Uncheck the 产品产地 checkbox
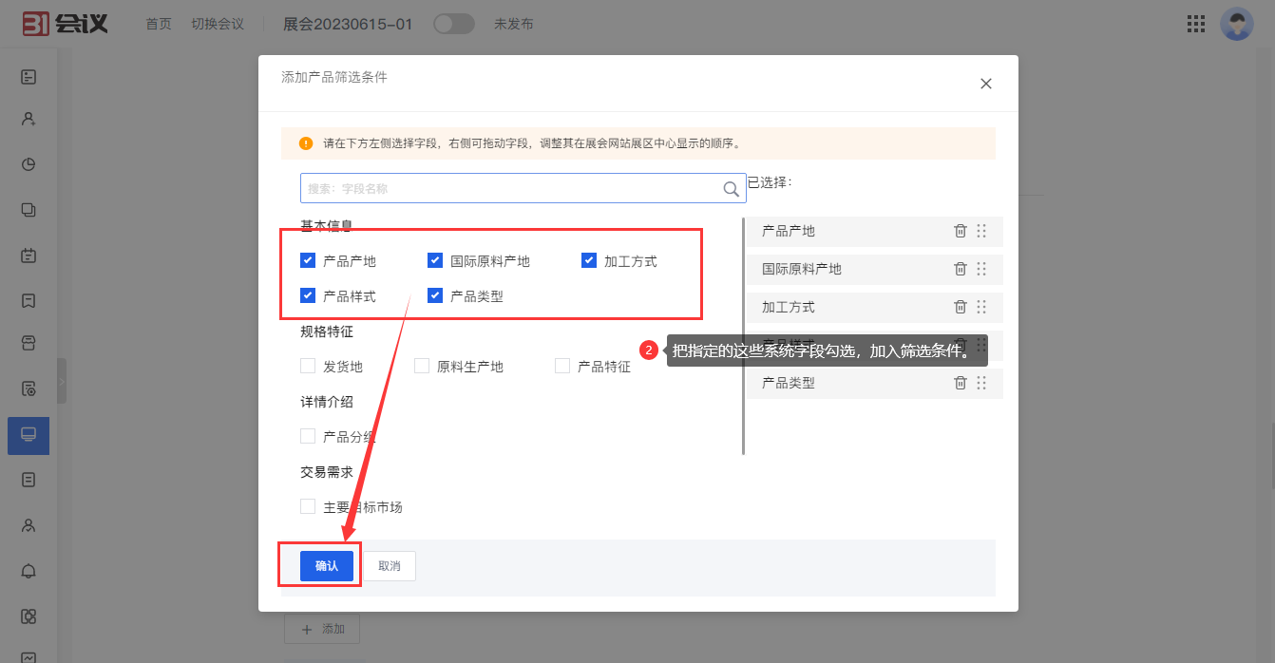The height and width of the screenshot is (663, 1275). (x=308, y=260)
